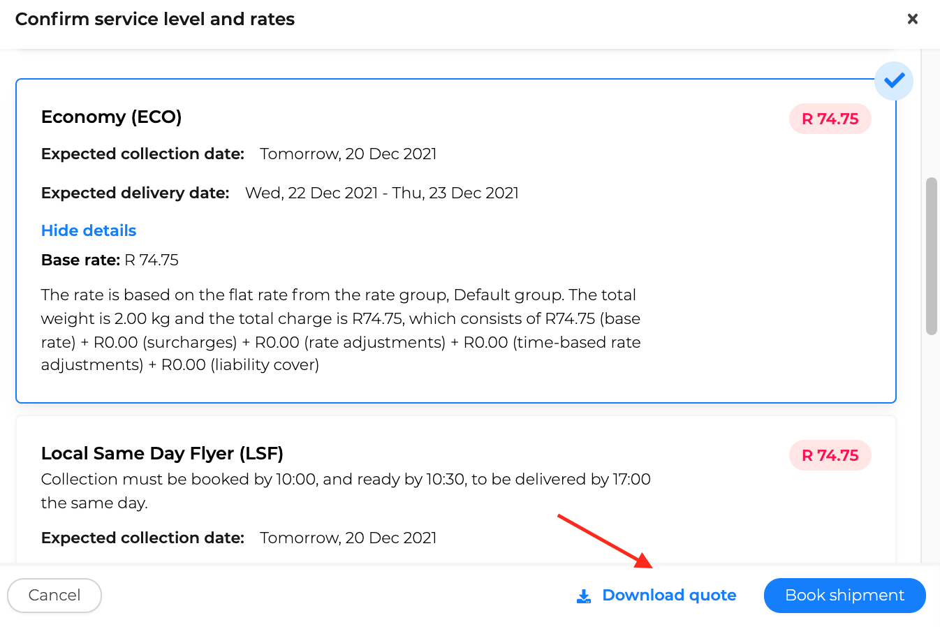The width and height of the screenshot is (940, 627).
Task: Click the Download quote link text
Action: pyautogui.click(x=669, y=595)
